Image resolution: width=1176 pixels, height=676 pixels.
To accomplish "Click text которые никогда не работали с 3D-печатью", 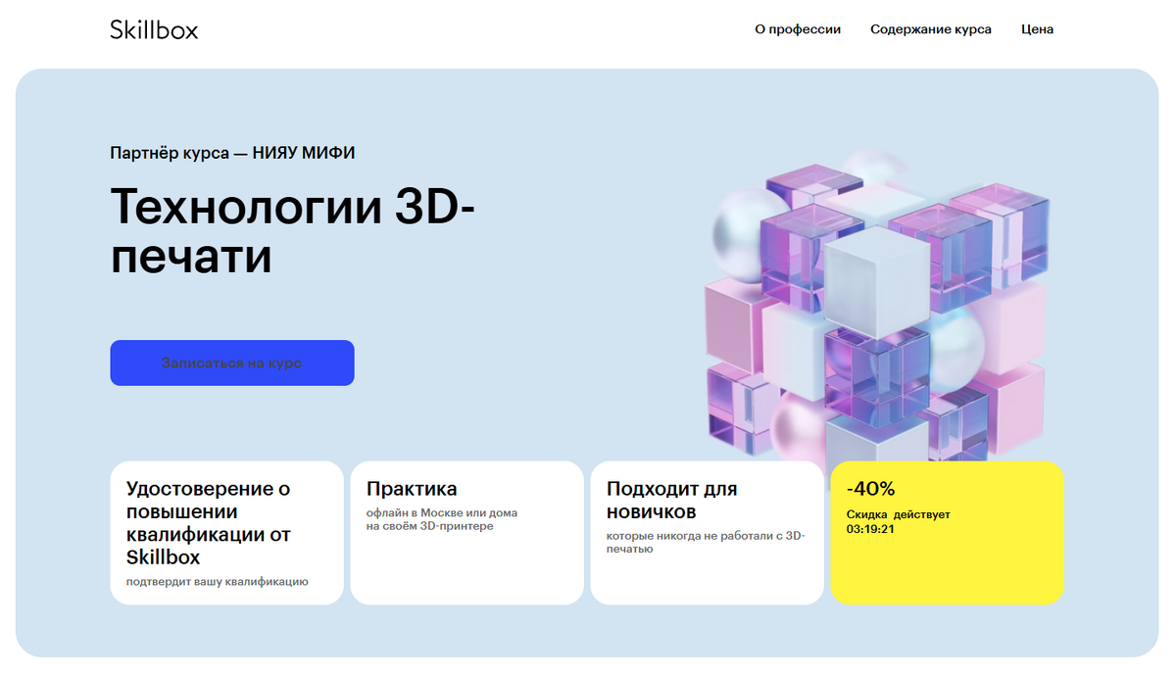I will [706, 543].
